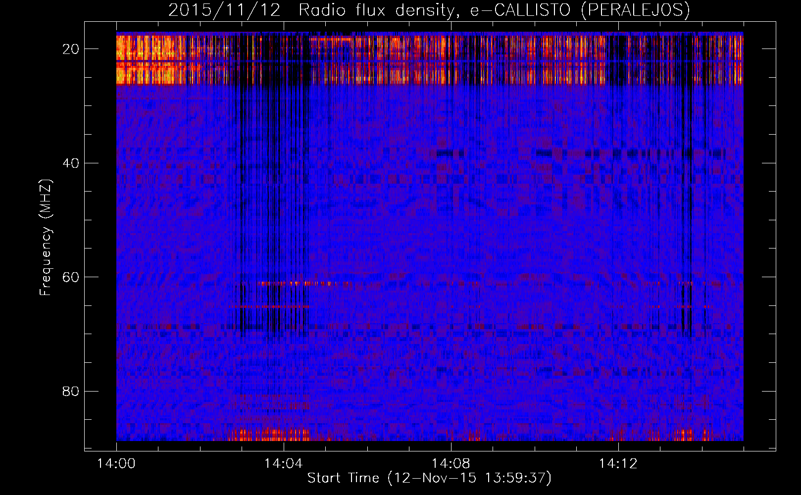Click the "20" frequency tick label

click(71, 49)
